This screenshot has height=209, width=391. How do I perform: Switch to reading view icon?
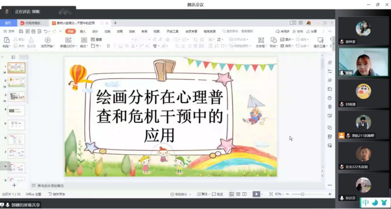tap(245, 194)
